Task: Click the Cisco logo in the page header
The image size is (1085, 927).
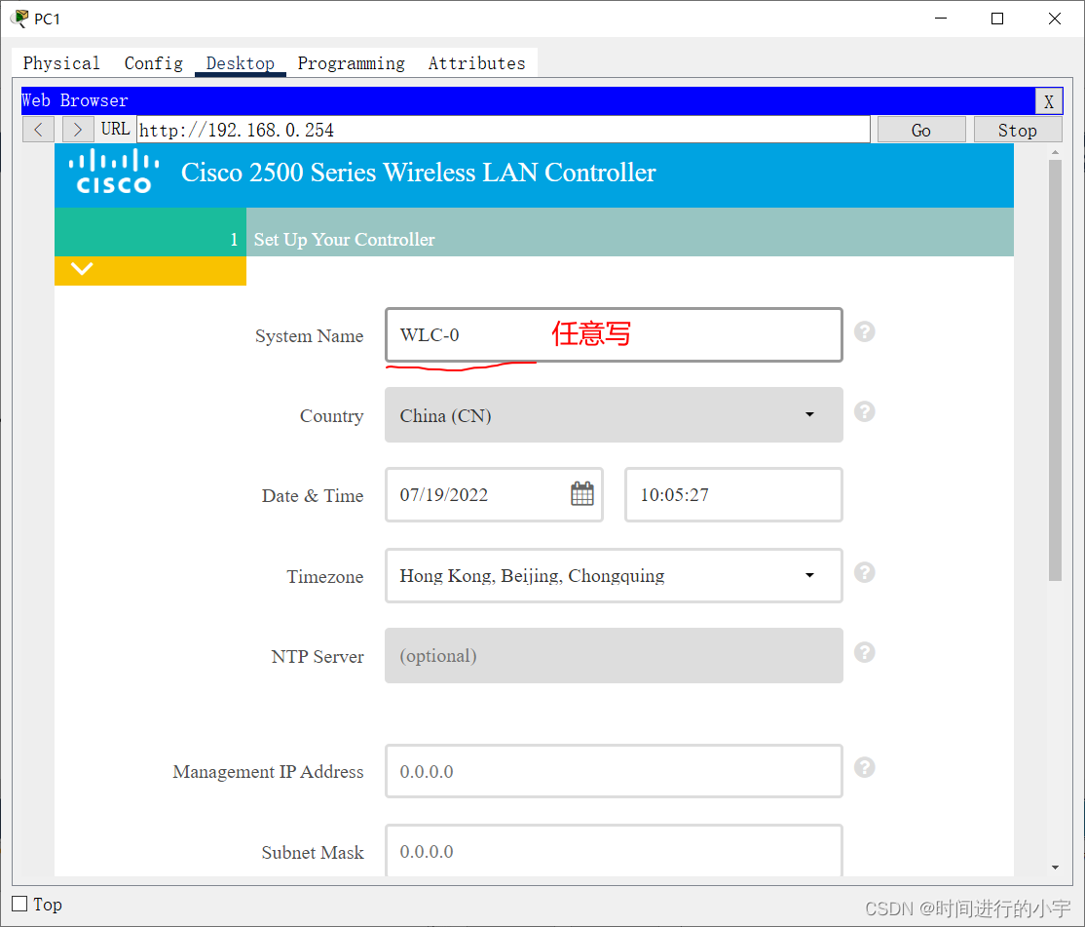Action: (113, 174)
